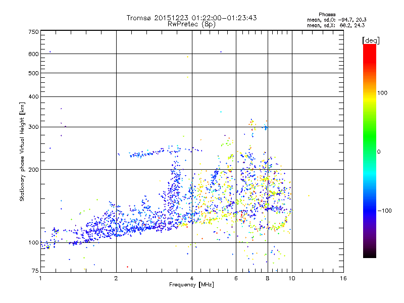The image size is (404, 303).
Task: Click the x-axis tick label '16'
Action: click(x=343, y=278)
